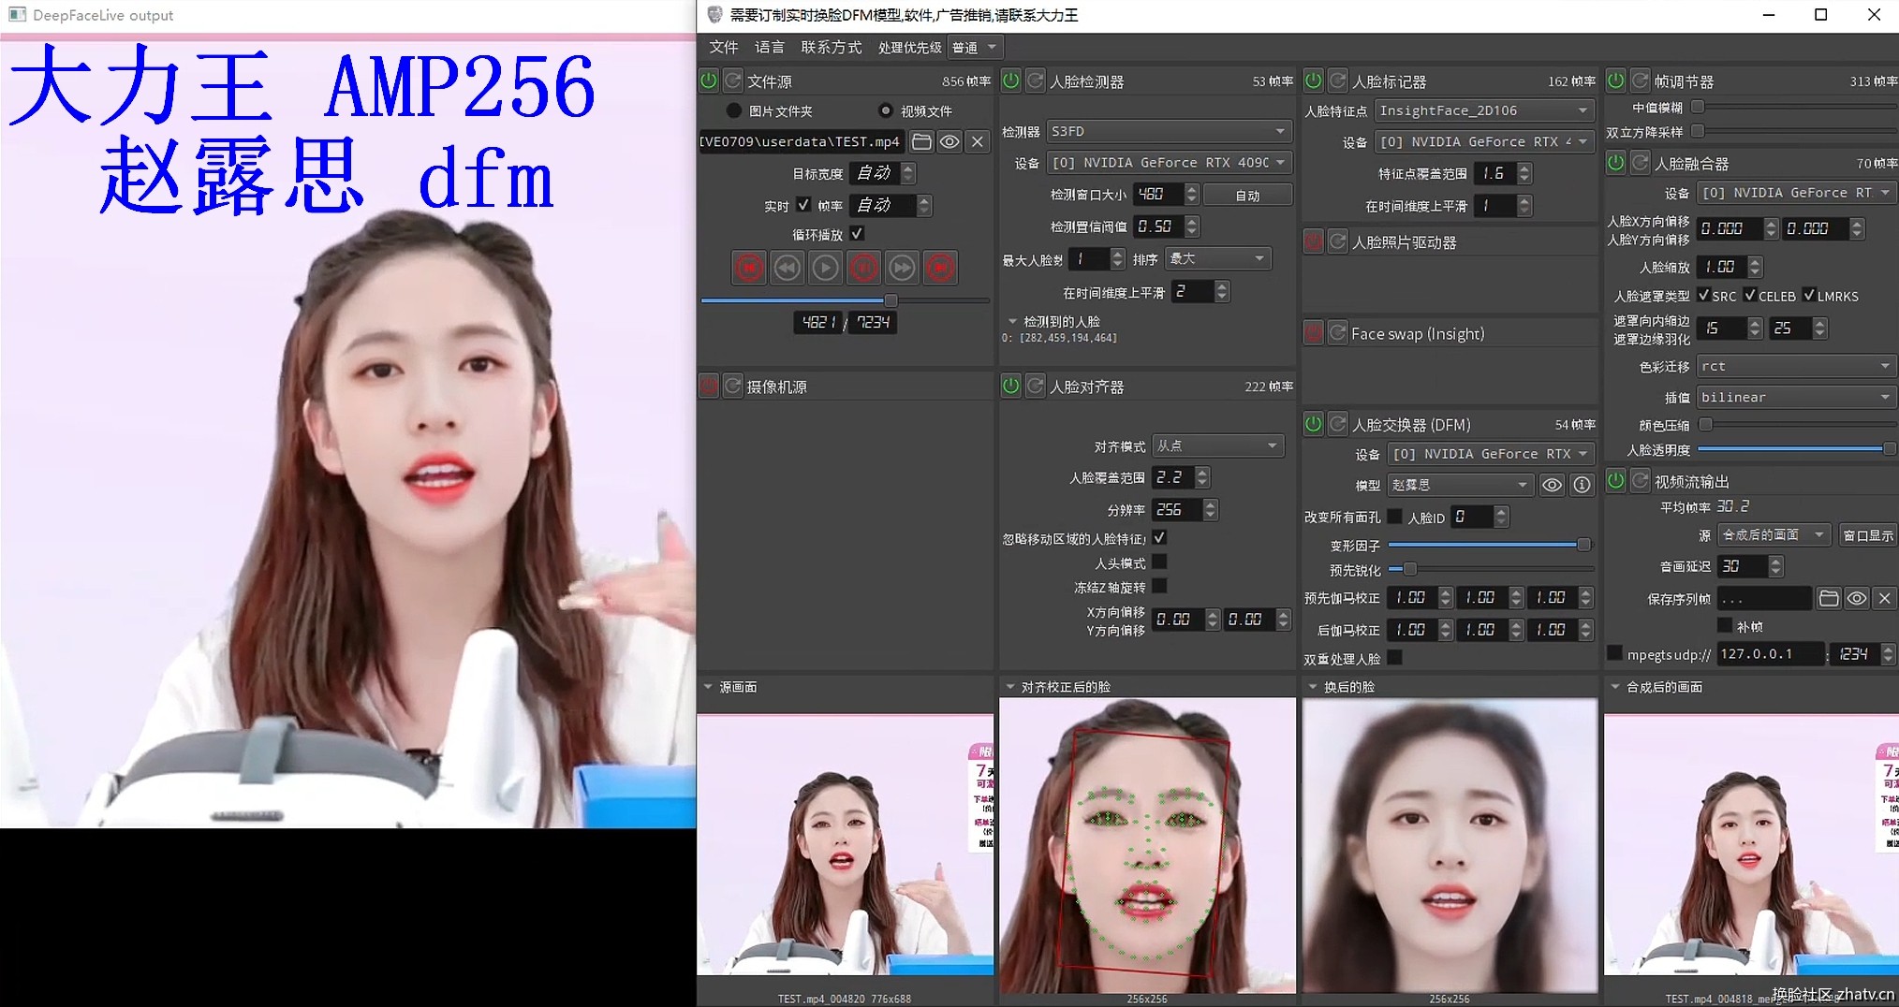Step forward one frame button
This screenshot has height=1007, width=1899.
click(x=902, y=268)
